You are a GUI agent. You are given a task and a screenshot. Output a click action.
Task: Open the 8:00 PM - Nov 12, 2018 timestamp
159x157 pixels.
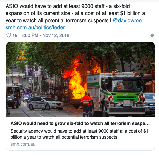click(x=45, y=35)
